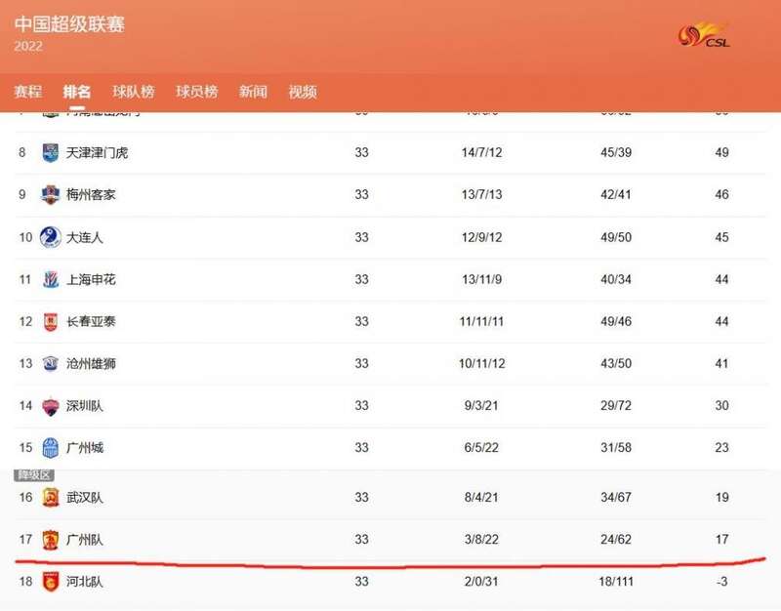This screenshot has height=611, width=781.
Task: Select the 排名 tab
Action: coord(77,92)
